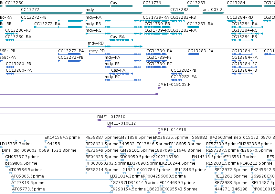Click protein CG13282-PA label

pyautogui.click(x=184, y=77)
